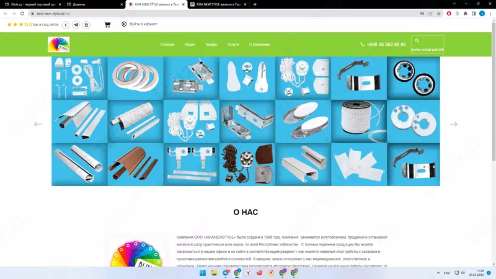Open a new browser tab with plus
This screenshot has width=496, height=279.
(255, 4)
